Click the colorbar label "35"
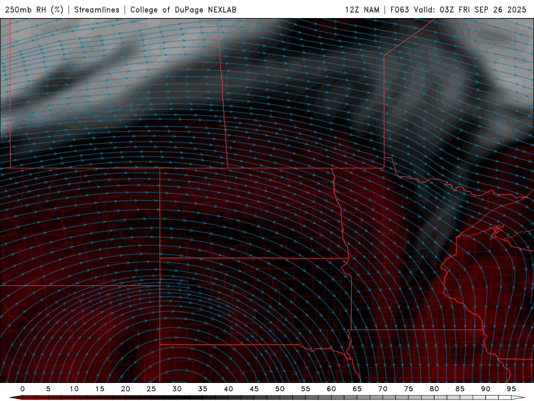The height and width of the screenshot is (401, 534). click(203, 389)
